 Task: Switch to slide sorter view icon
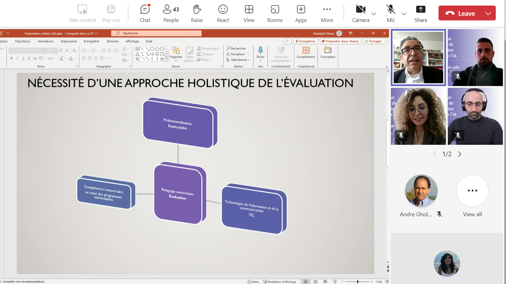click(315, 282)
